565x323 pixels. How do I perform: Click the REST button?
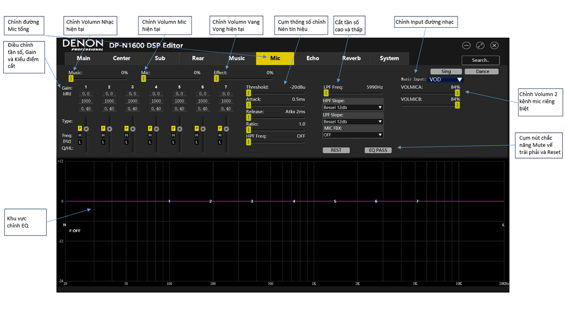click(x=336, y=150)
